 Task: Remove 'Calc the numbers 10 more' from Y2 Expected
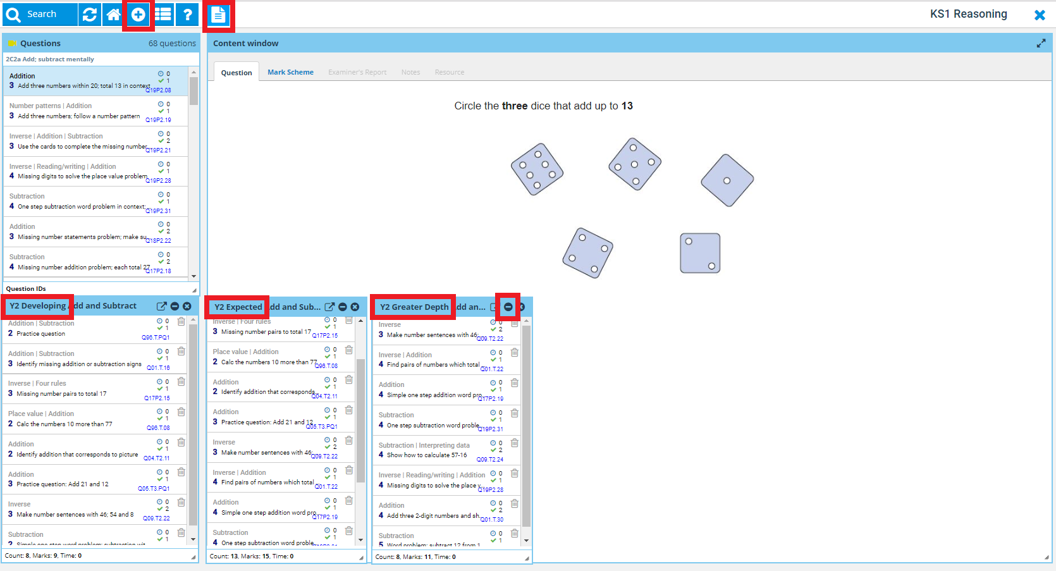coord(349,350)
